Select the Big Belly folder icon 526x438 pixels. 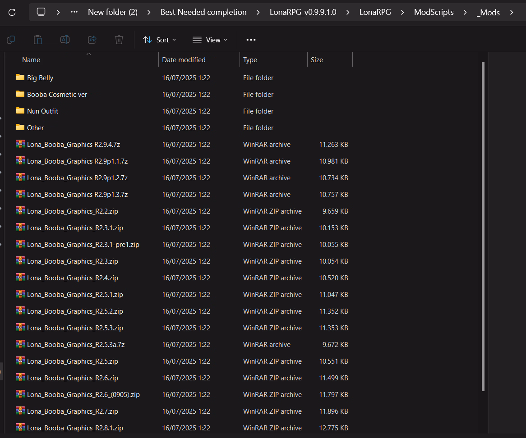[20, 78]
